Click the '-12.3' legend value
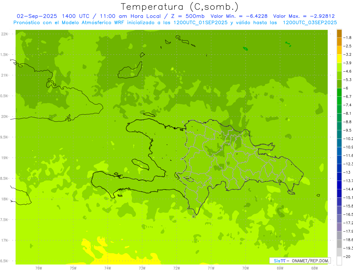The image size is (353, 272). tap(348, 164)
